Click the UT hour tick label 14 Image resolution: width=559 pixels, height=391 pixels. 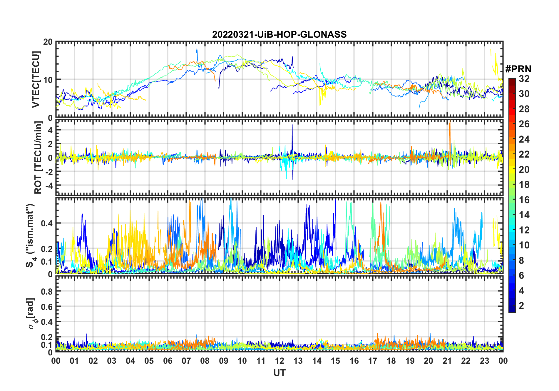tap(317, 361)
